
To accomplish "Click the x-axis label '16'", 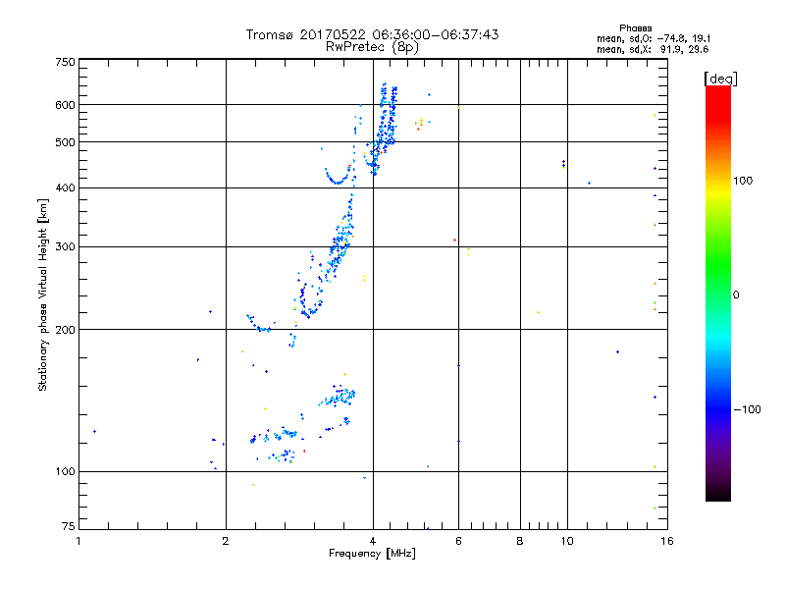I will point(667,541).
